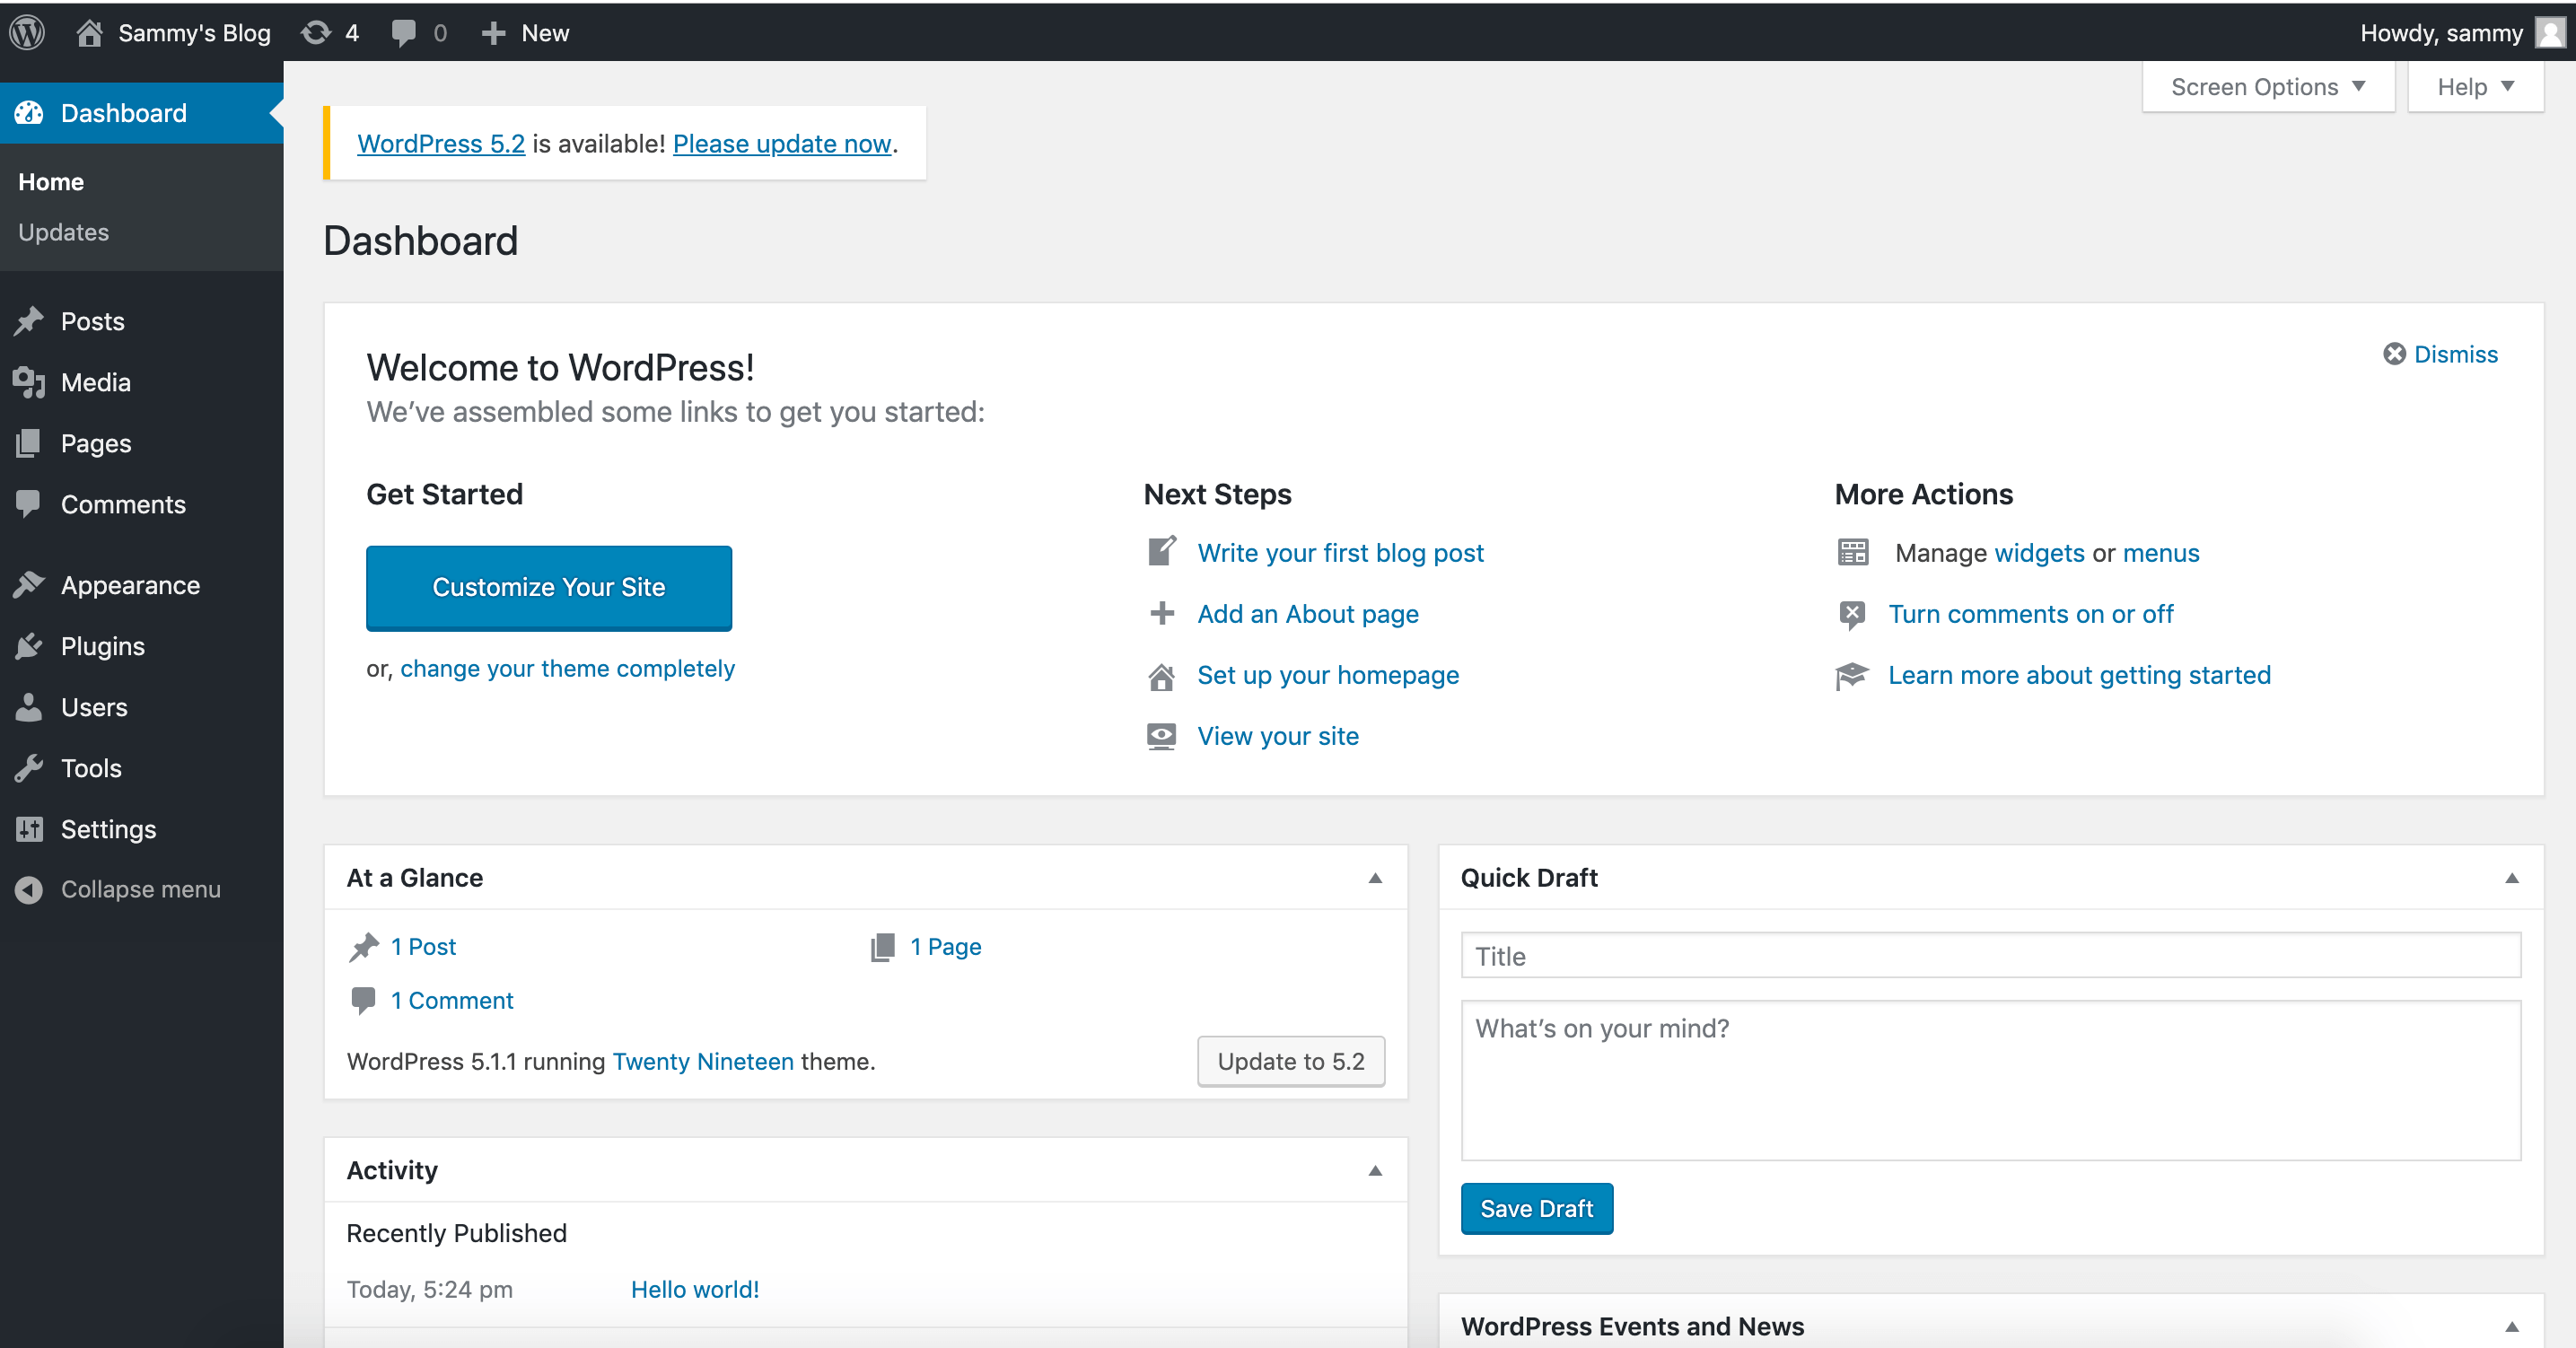Image resolution: width=2576 pixels, height=1348 pixels.
Task: Click the Comments icon in sidebar
Action: (x=31, y=504)
